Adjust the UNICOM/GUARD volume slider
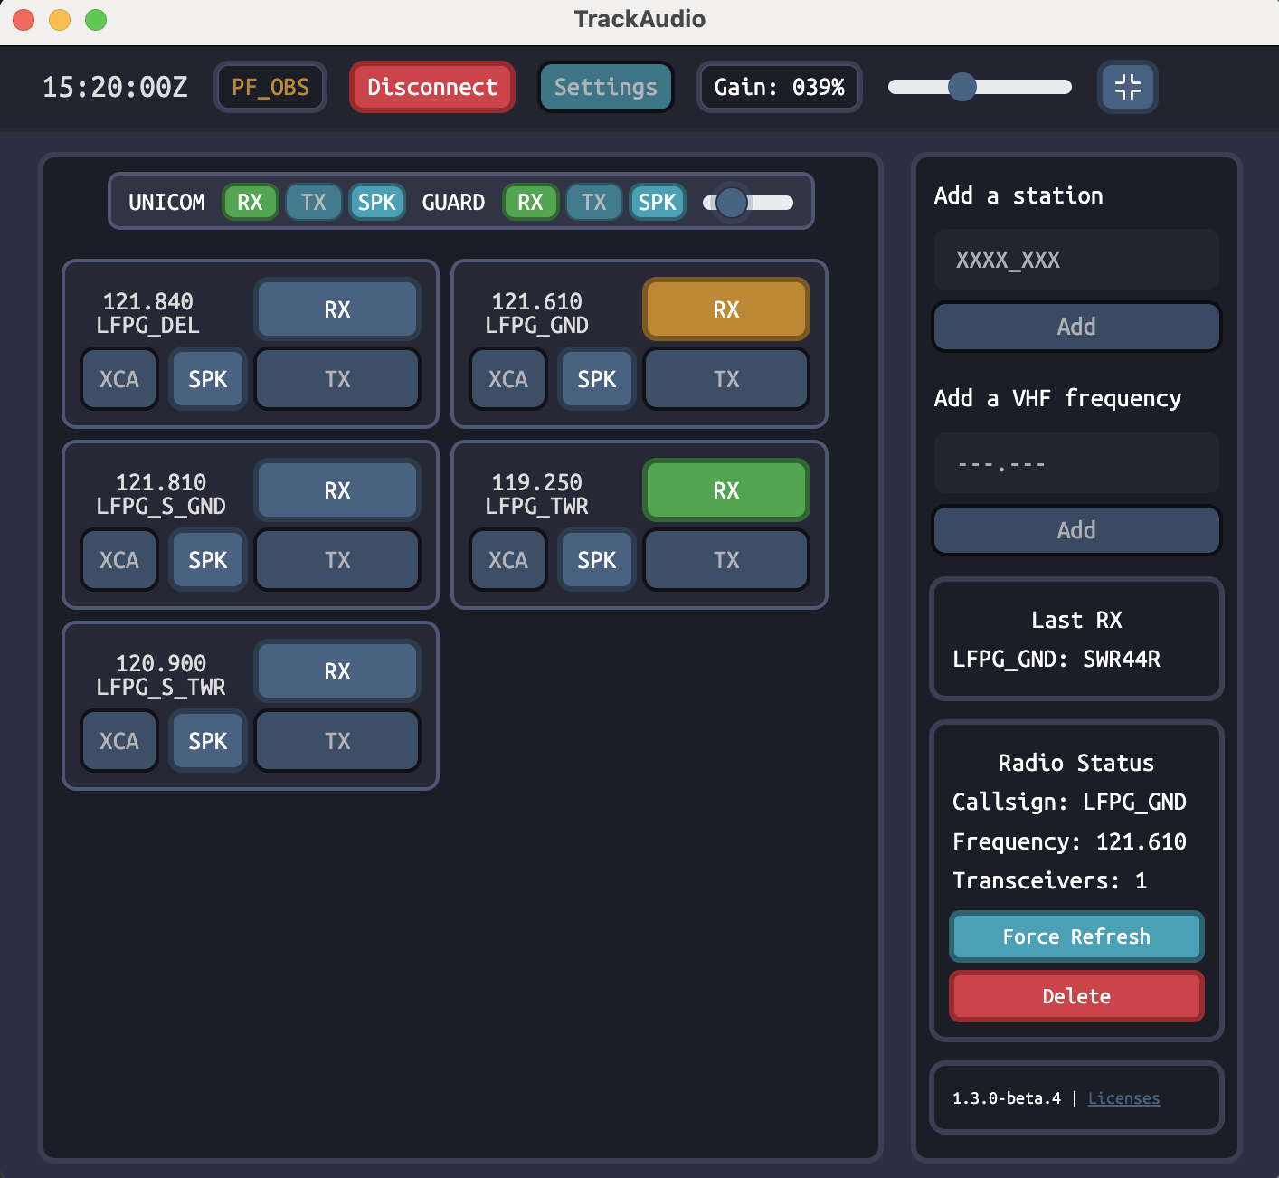This screenshot has width=1279, height=1178. [748, 202]
